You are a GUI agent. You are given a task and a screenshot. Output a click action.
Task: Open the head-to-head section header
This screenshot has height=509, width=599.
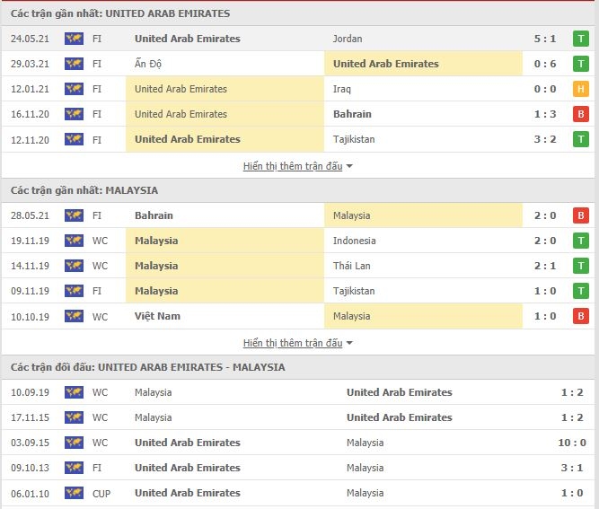tap(148, 367)
